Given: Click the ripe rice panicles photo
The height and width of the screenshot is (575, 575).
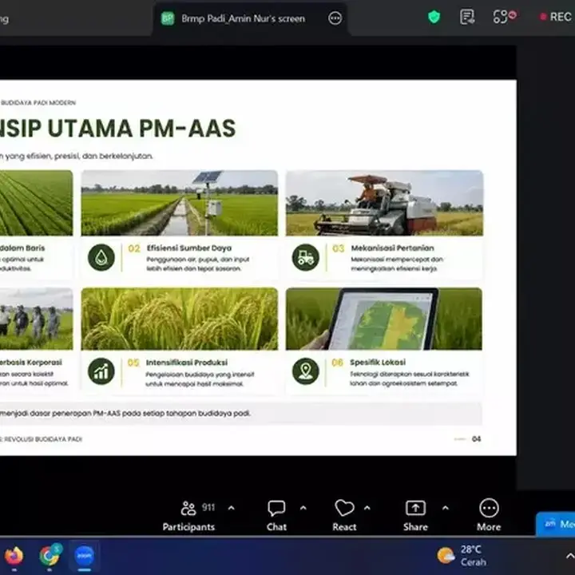Looking at the screenshot, I should [x=180, y=319].
